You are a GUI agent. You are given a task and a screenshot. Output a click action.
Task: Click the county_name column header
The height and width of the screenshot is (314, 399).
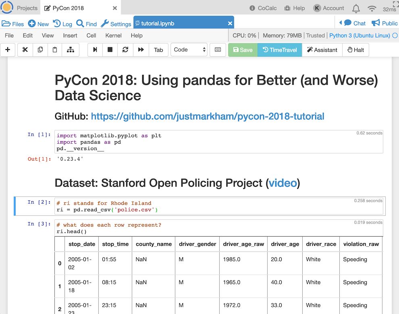pyautogui.click(x=154, y=244)
